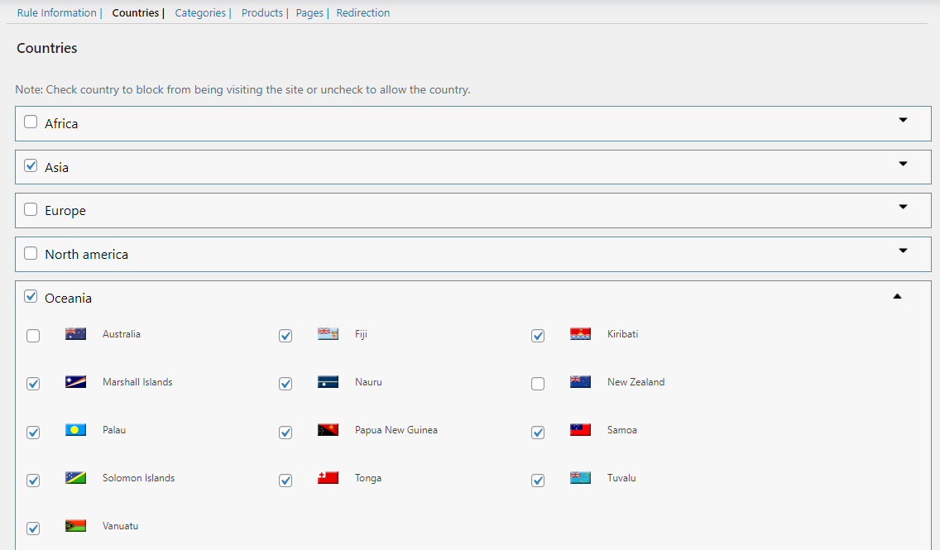Screen dimensions: 940x550
Task: Expand the Africa section arrow
Action: (x=903, y=120)
